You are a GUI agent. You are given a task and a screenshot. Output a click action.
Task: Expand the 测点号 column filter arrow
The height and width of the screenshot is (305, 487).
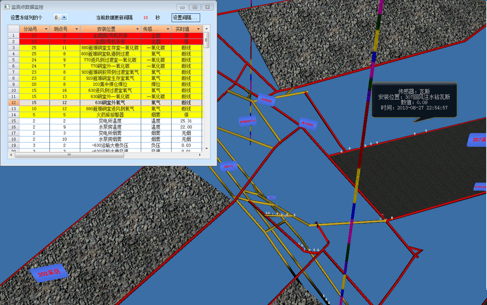pyautogui.click(x=76, y=29)
